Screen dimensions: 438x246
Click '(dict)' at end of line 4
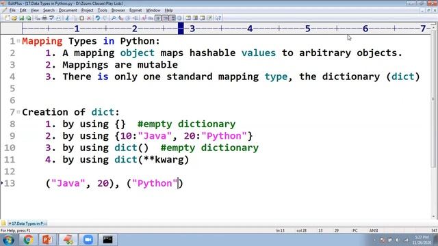point(403,77)
